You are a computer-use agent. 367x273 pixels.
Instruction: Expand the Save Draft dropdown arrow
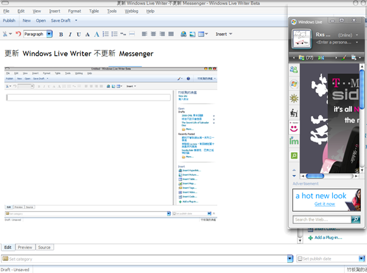coord(76,21)
